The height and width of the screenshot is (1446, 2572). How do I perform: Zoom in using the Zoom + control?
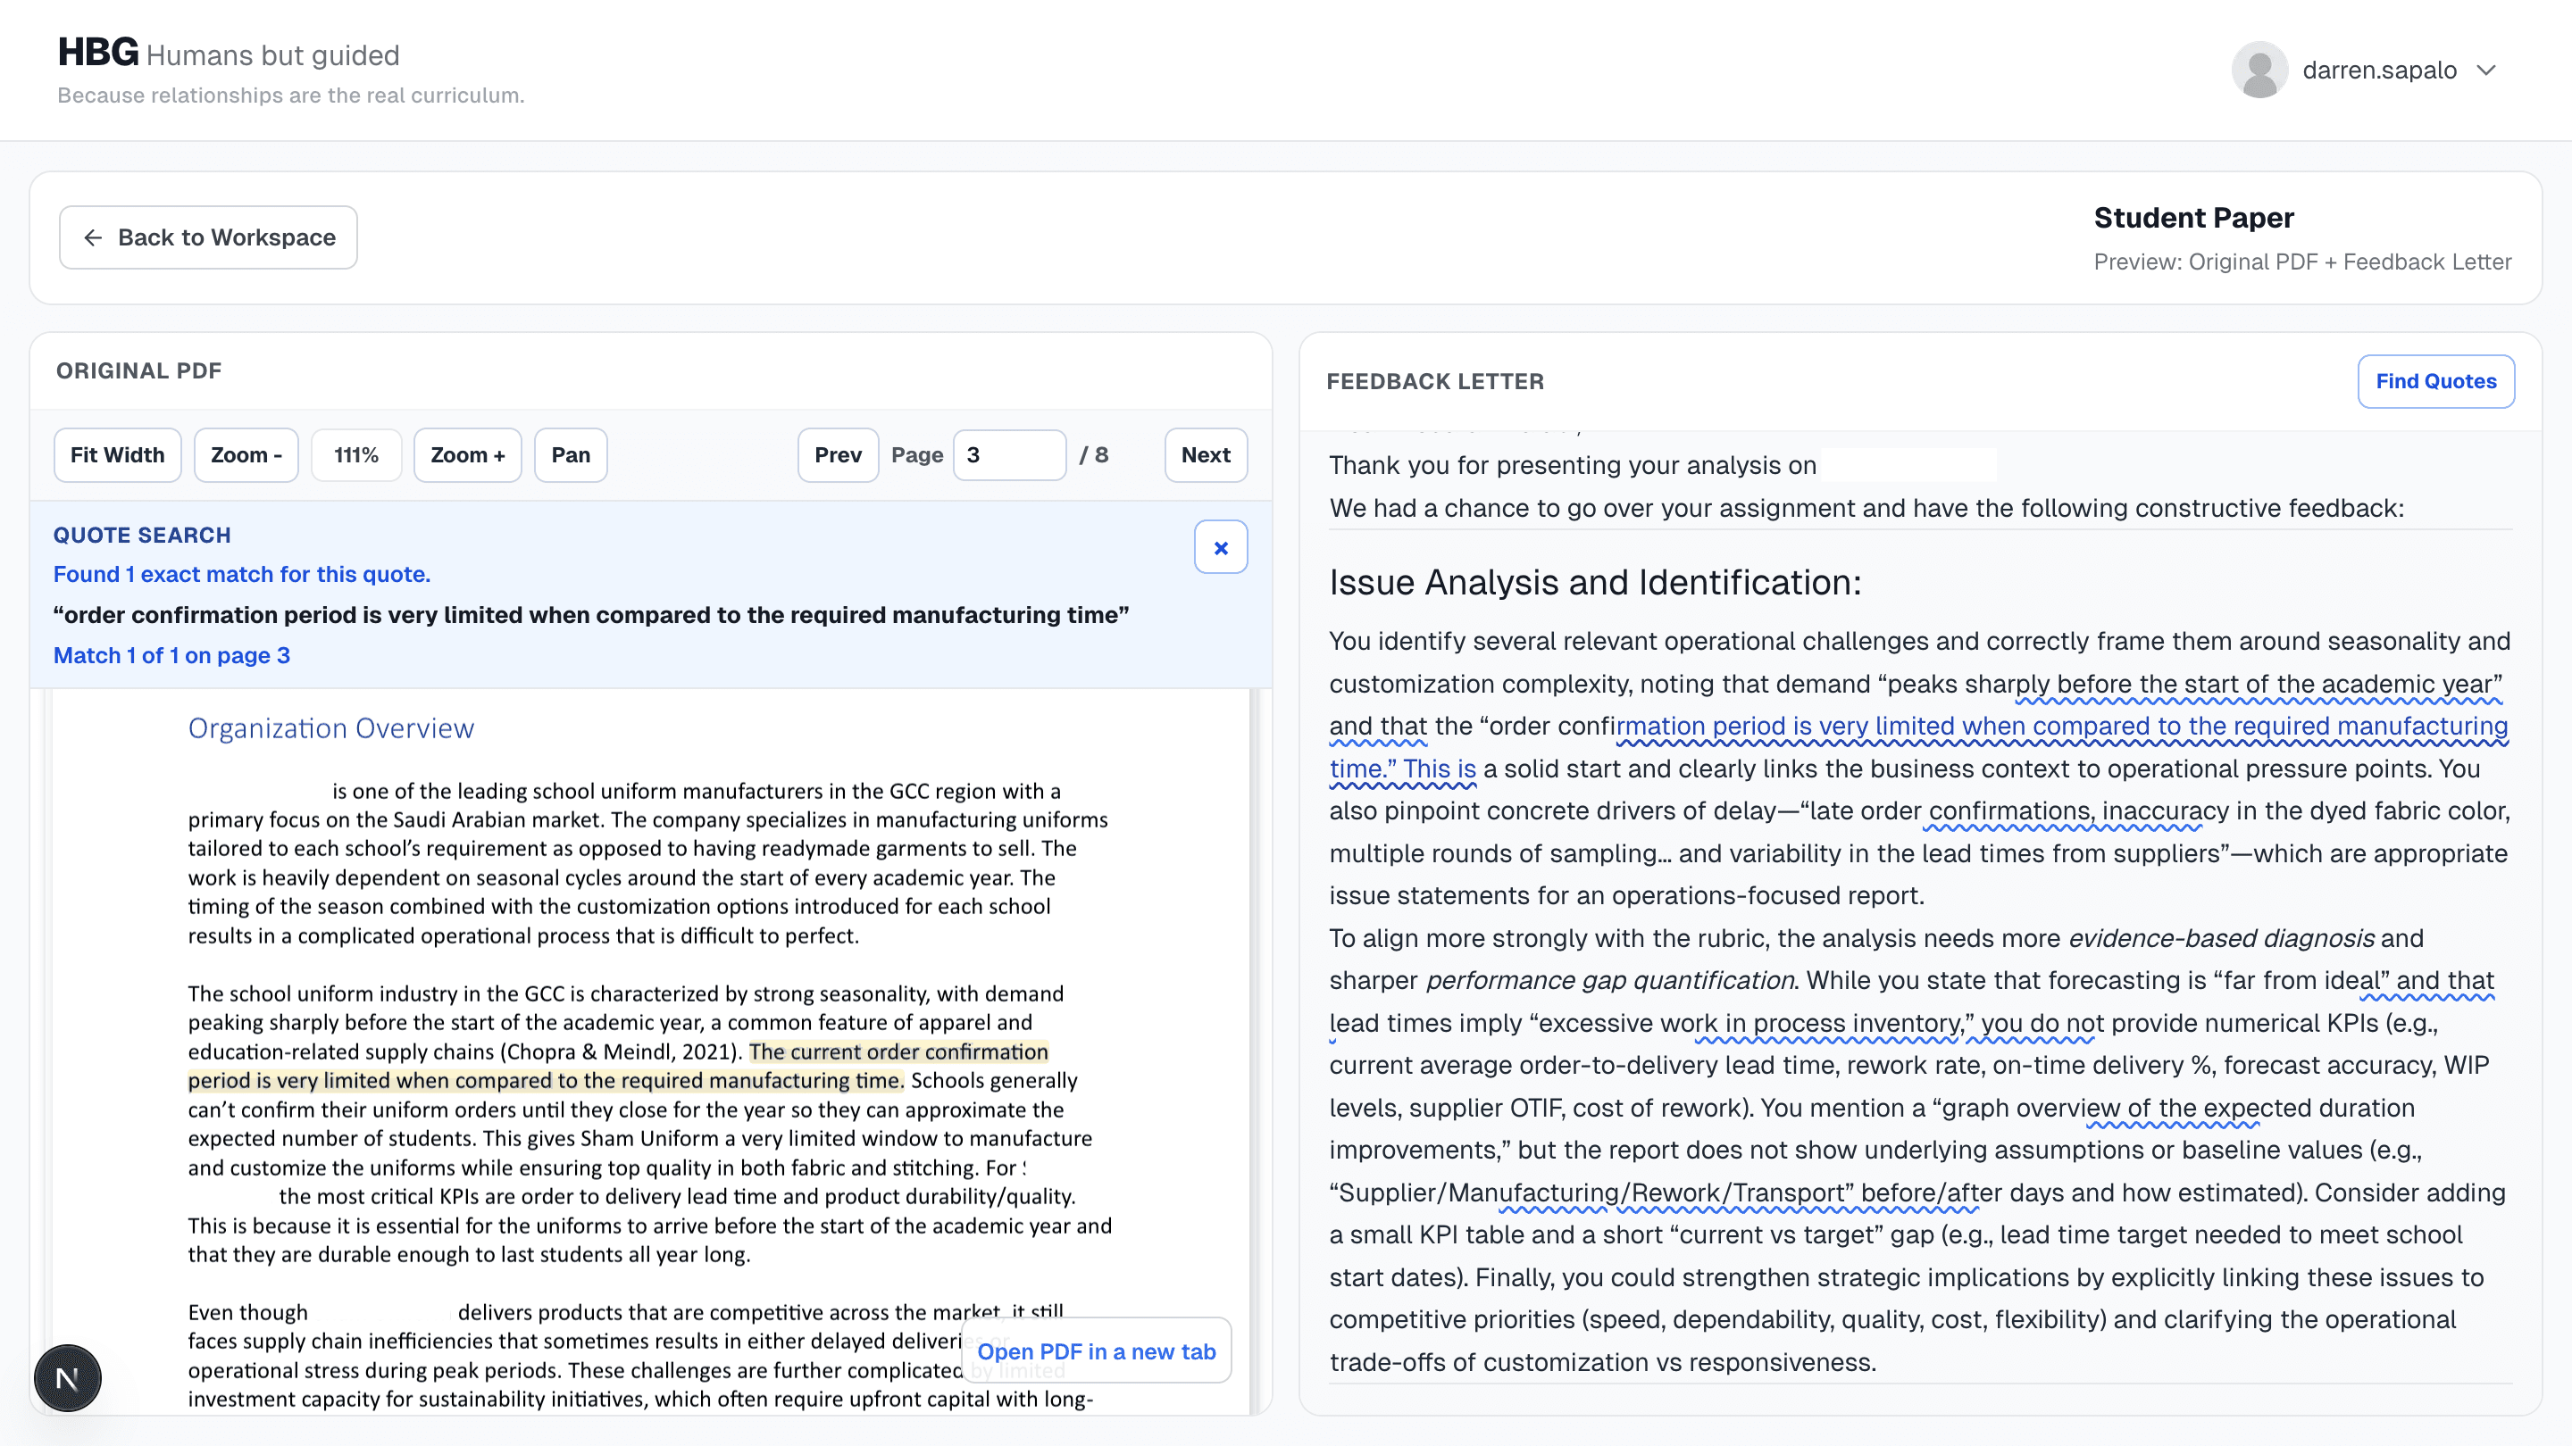466,455
